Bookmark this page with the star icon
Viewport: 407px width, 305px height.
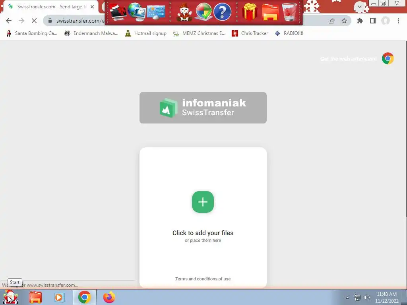[x=344, y=21]
